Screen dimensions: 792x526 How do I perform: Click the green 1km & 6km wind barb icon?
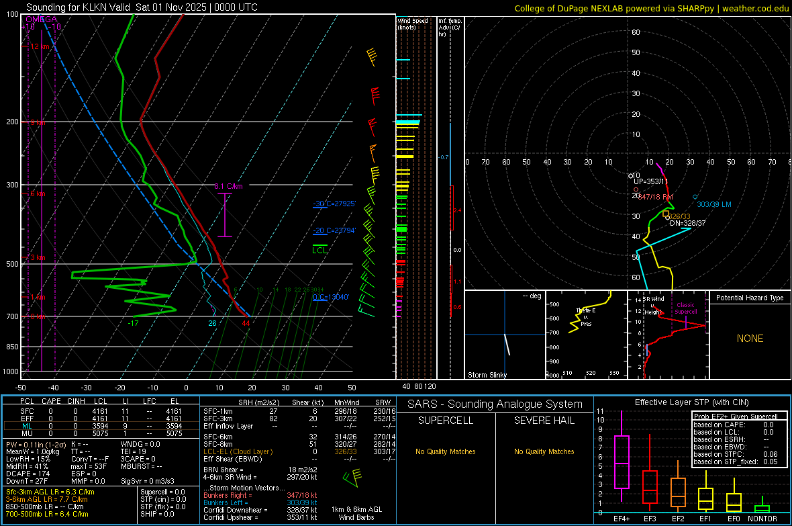pyautogui.click(x=352, y=478)
